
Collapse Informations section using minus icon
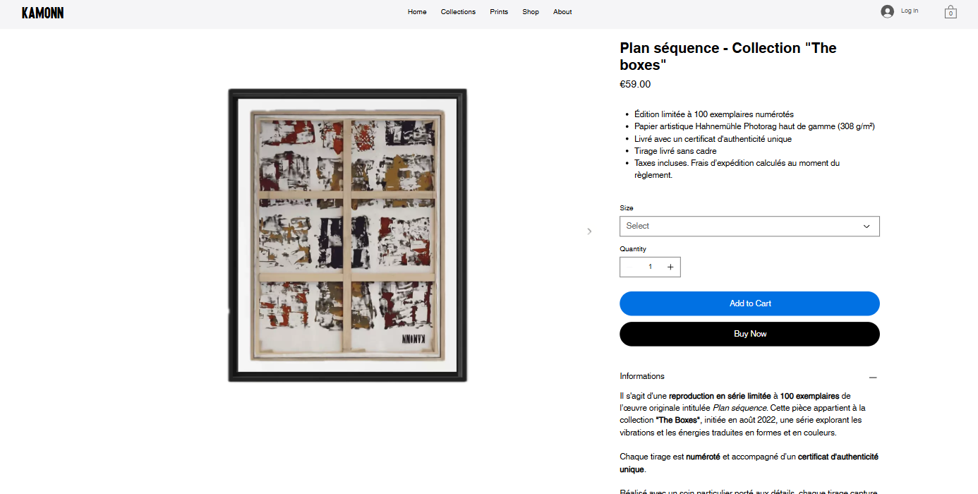point(873,378)
